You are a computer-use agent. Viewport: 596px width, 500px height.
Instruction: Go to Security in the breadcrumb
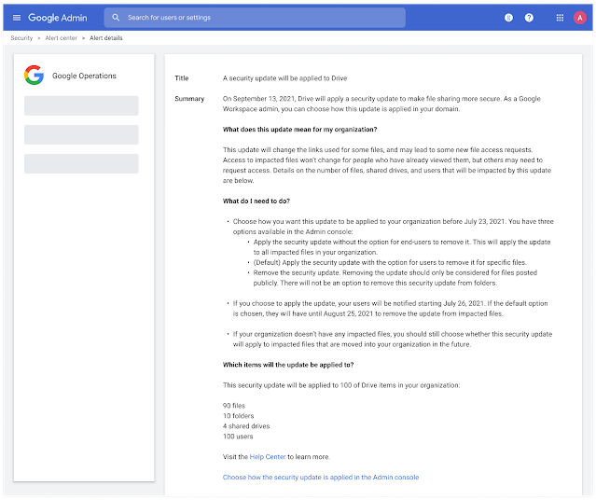point(21,38)
